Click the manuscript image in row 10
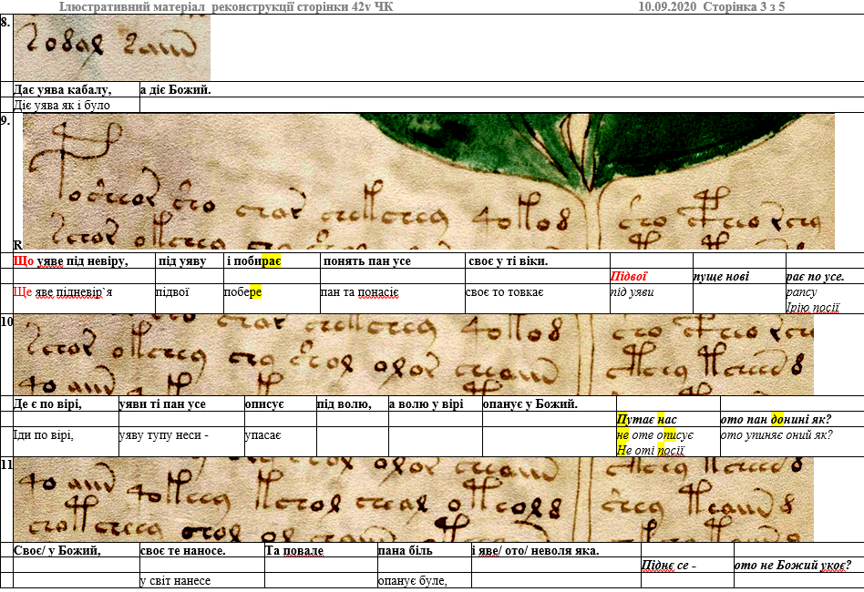 point(413,355)
